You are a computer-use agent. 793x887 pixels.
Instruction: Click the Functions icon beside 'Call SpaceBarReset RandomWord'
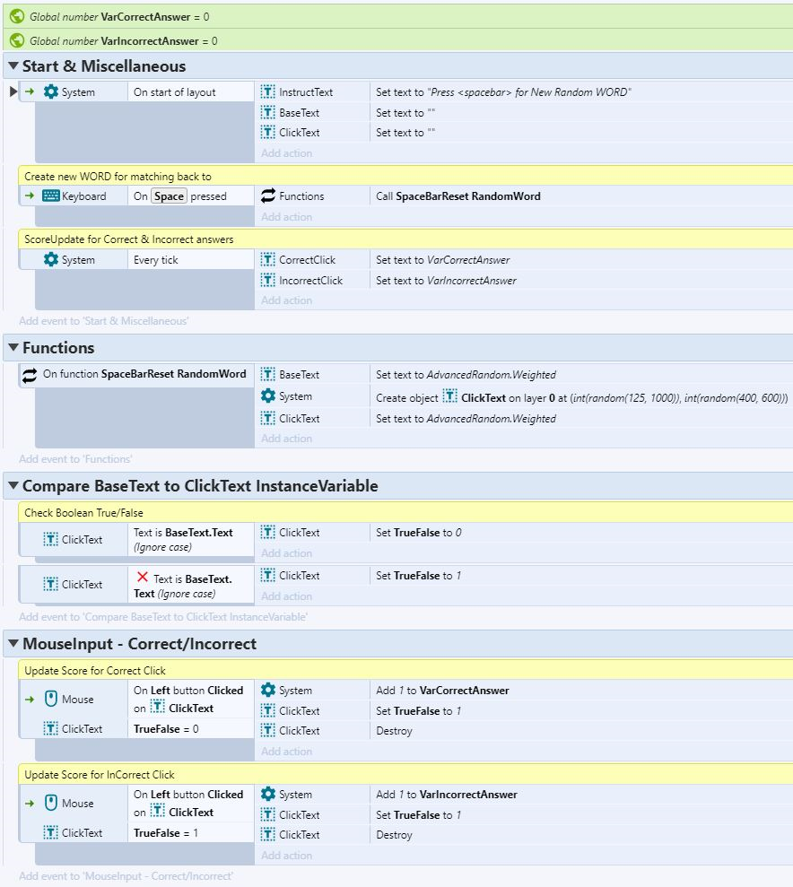268,196
